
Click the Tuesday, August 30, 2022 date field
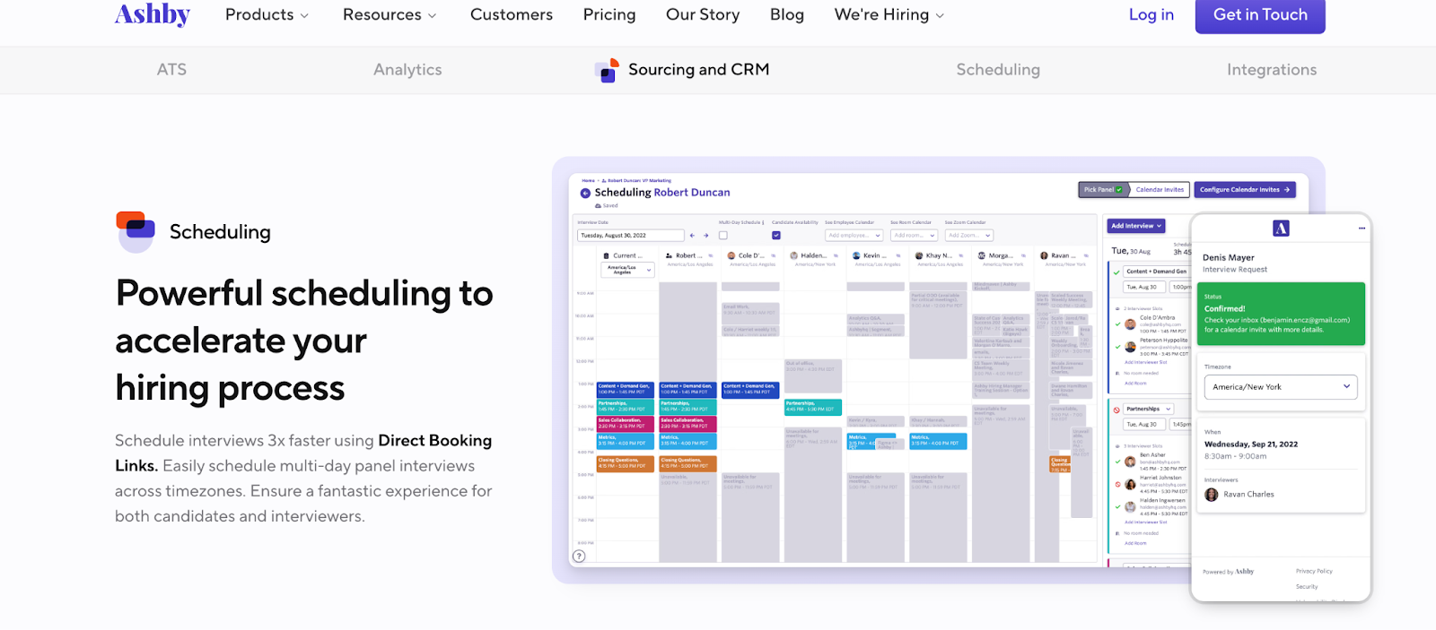pos(630,236)
